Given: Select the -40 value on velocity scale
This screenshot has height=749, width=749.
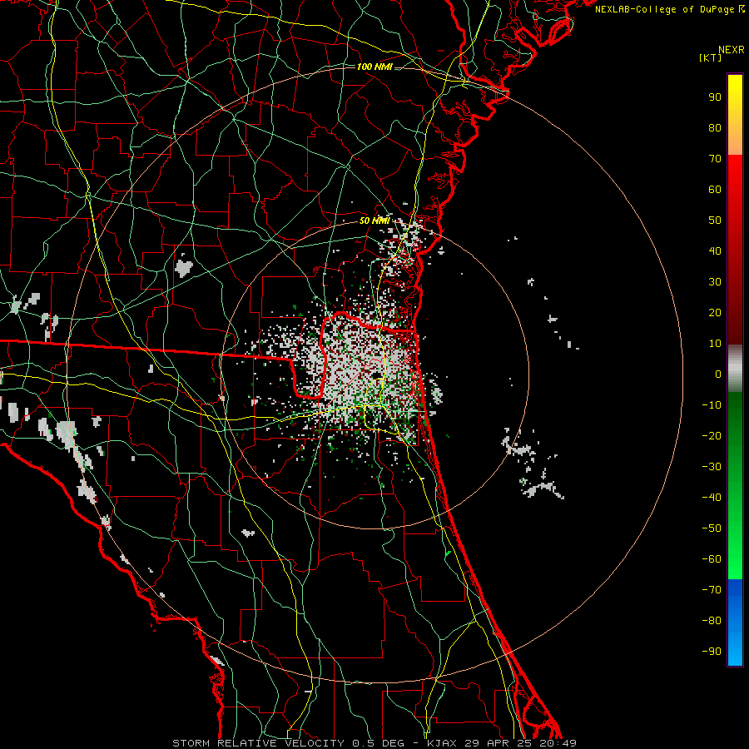Looking at the screenshot, I should click(x=712, y=498).
